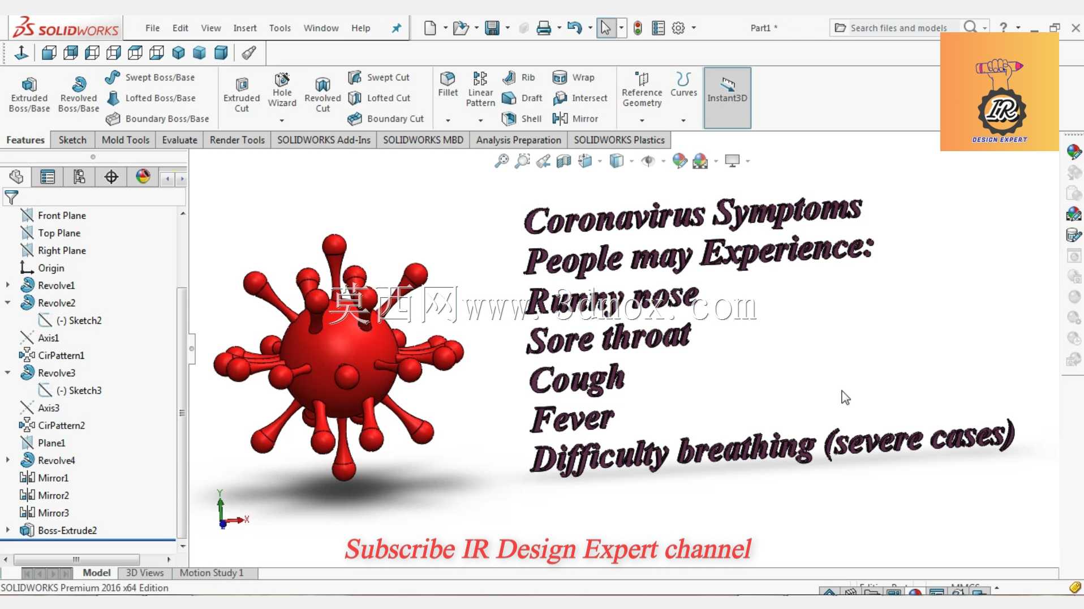Click the Wrap tool

(x=574, y=78)
